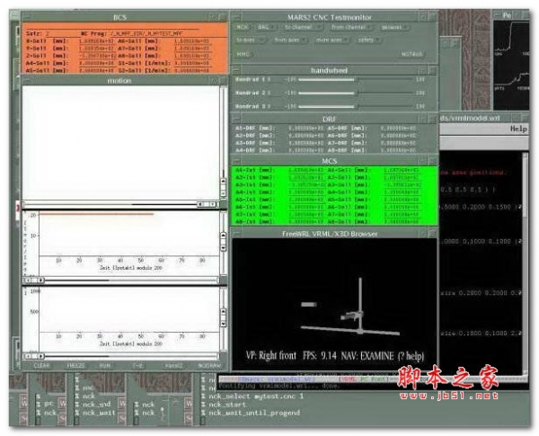Adjust the Handrad 1 slider
The width and height of the screenshot is (539, 436).
click(356, 79)
